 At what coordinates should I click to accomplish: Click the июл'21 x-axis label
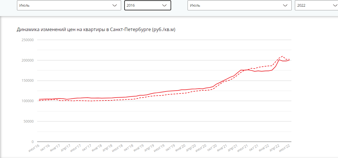point(243,149)
